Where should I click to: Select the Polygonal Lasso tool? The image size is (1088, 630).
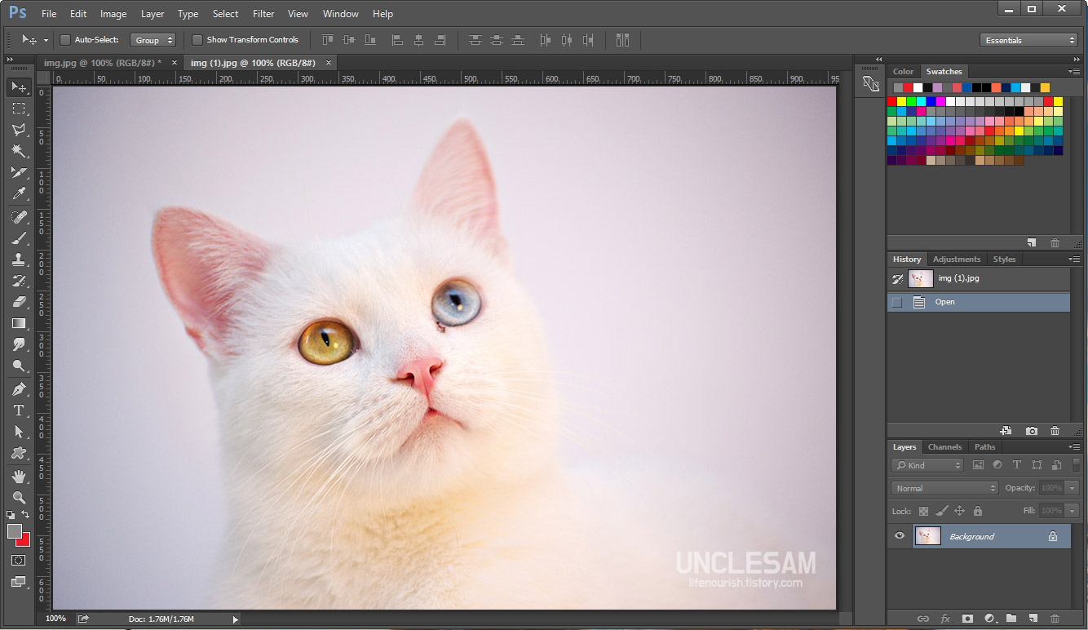coord(18,129)
